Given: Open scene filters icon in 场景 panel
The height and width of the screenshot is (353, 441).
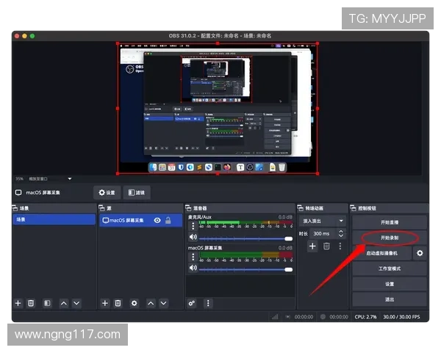Looking at the screenshot, I should point(47,303).
